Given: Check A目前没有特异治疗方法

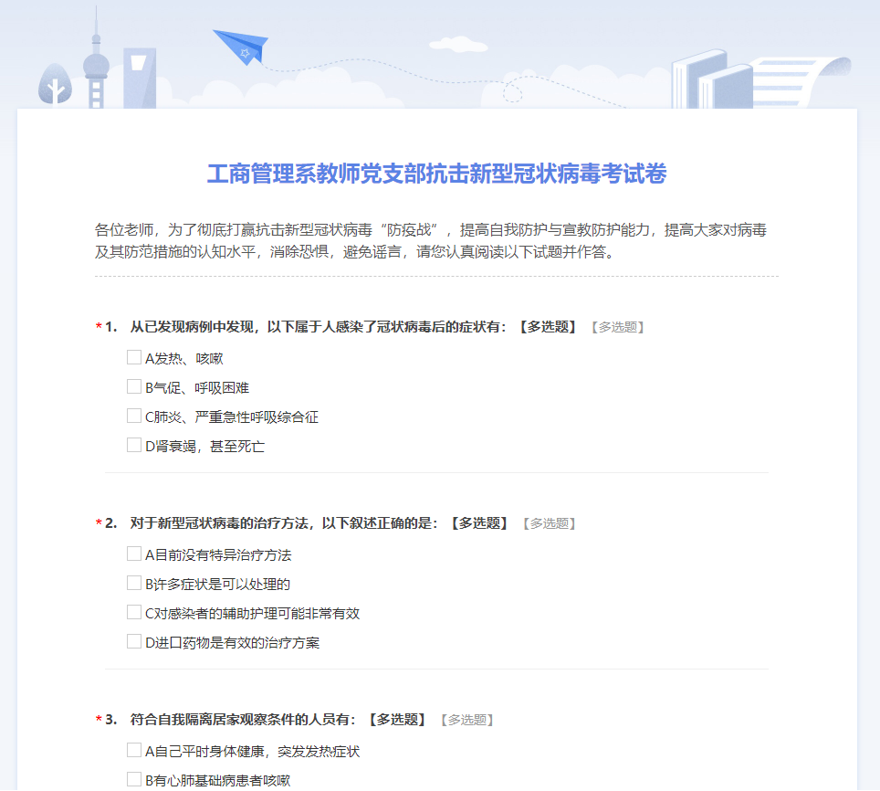Looking at the screenshot, I should 134,554.
